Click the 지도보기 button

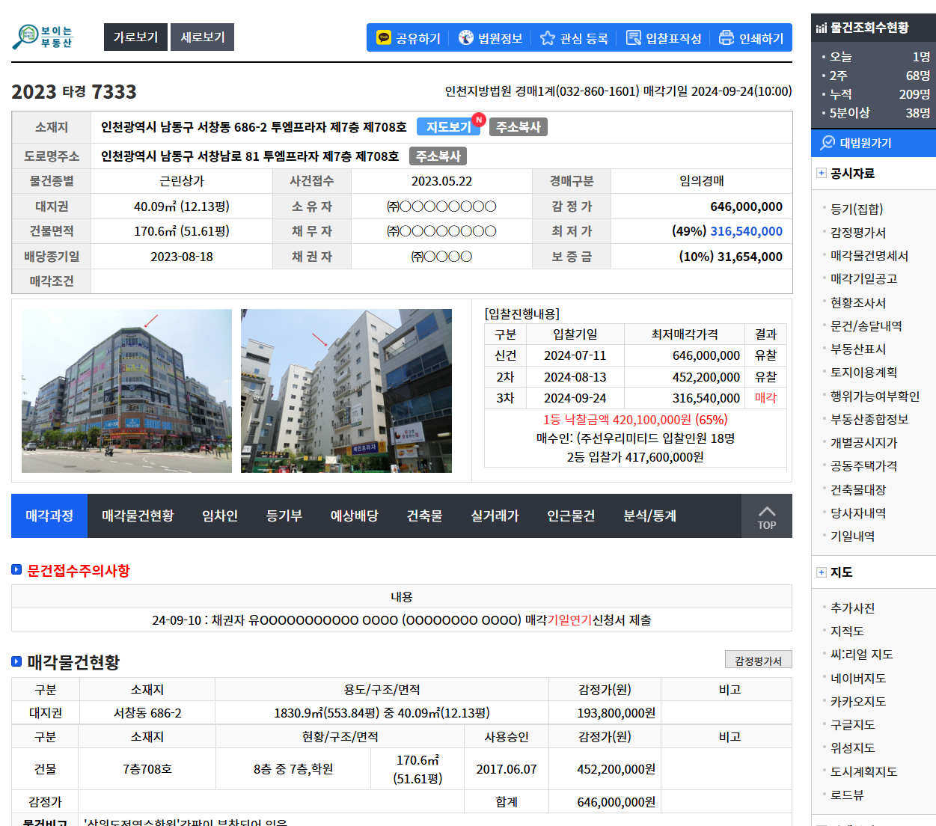449,127
